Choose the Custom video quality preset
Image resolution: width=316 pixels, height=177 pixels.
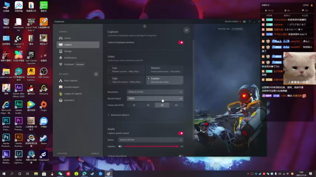tap(165, 80)
